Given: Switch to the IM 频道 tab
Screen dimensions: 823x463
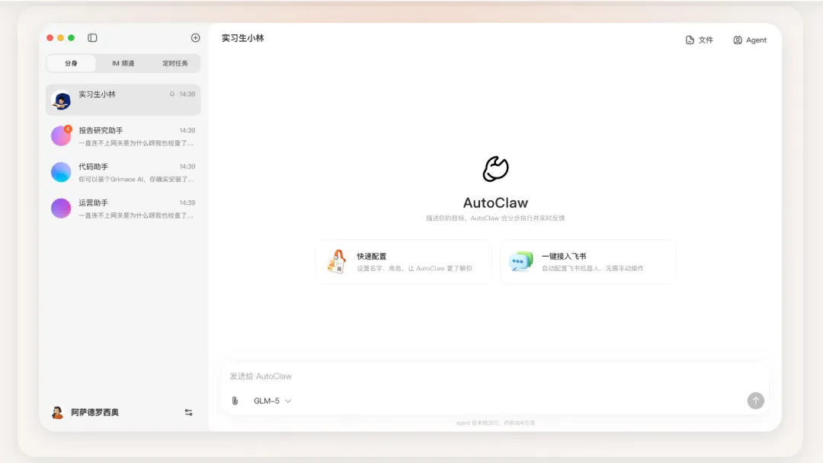Looking at the screenshot, I should 123,63.
